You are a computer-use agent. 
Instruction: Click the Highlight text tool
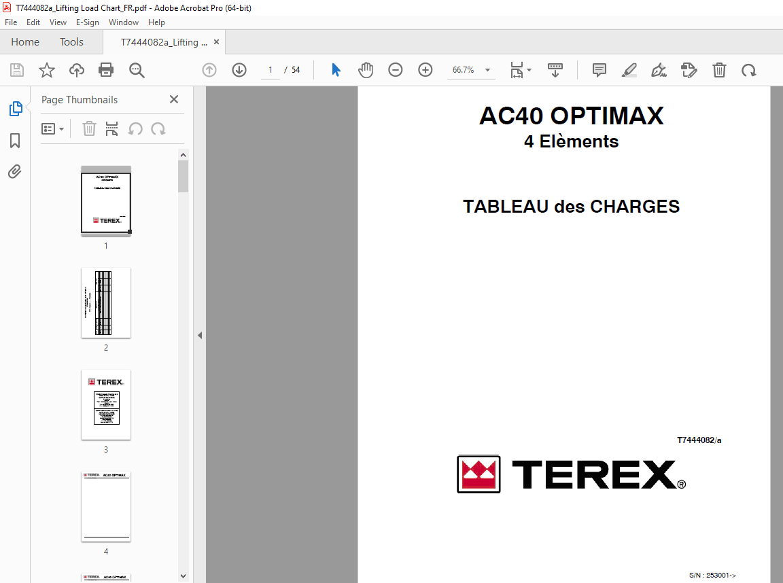[629, 70]
